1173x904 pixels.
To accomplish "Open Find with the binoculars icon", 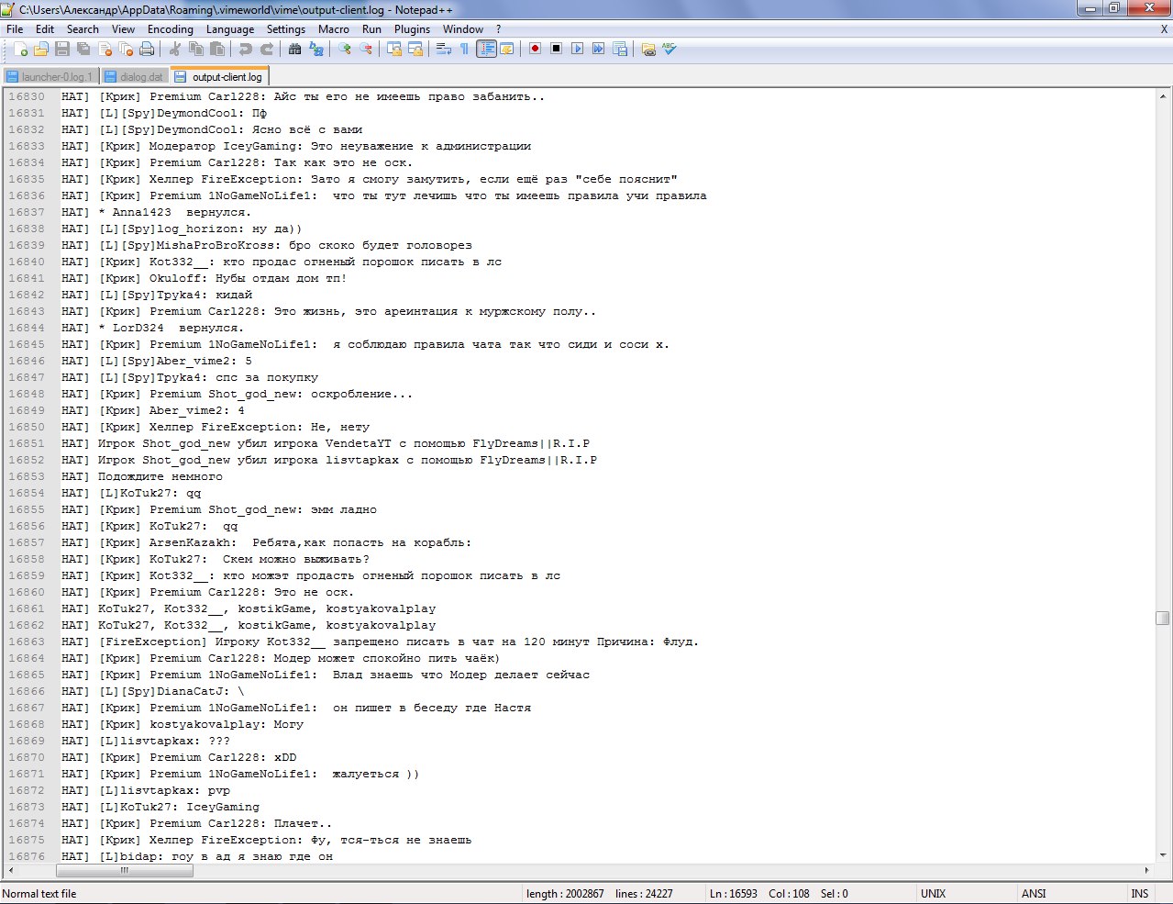I will pos(295,49).
